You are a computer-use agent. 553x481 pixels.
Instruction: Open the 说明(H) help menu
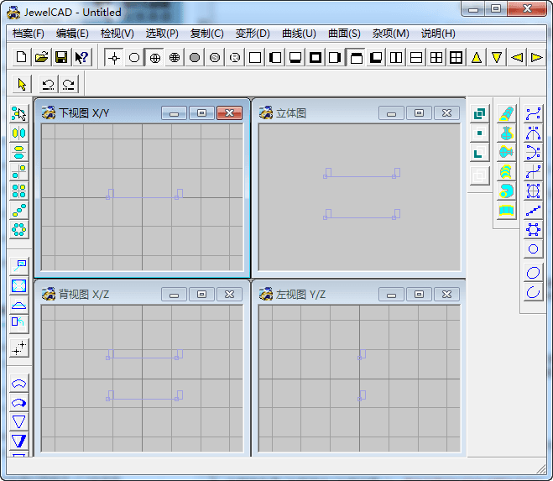(x=438, y=34)
